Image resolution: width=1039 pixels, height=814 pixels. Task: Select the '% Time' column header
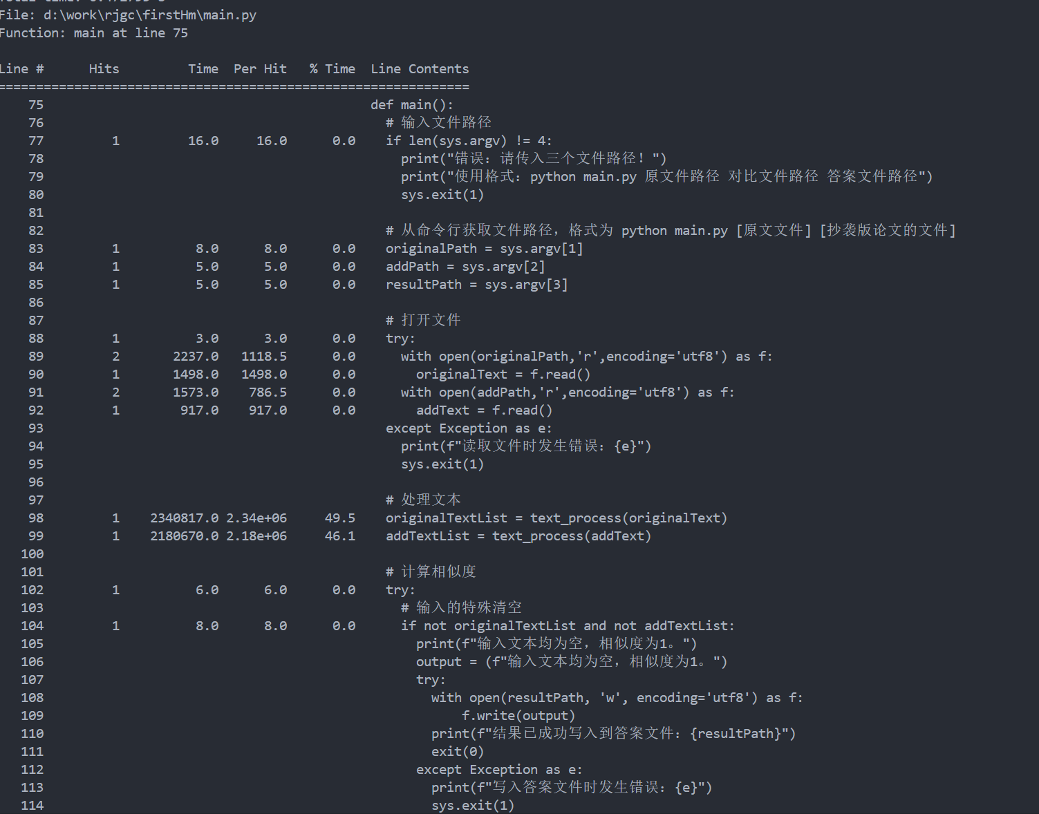click(x=333, y=69)
